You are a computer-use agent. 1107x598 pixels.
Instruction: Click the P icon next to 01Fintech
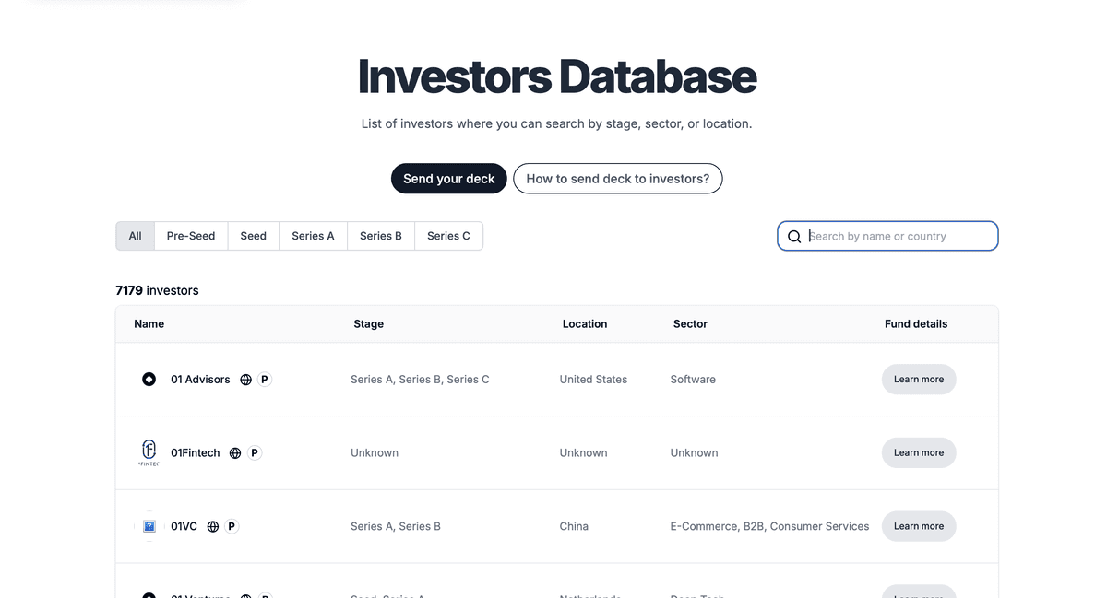click(255, 453)
